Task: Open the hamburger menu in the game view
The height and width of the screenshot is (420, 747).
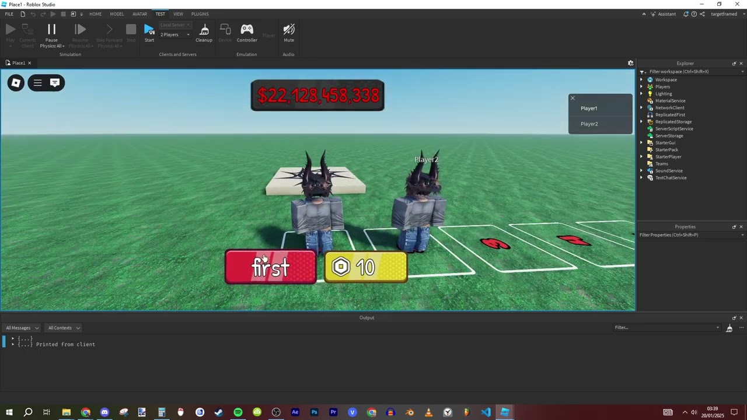Action: (x=37, y=83)
